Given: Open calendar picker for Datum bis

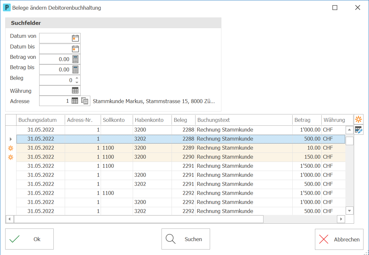Looking at the screenshot, I should coord(75,49).
